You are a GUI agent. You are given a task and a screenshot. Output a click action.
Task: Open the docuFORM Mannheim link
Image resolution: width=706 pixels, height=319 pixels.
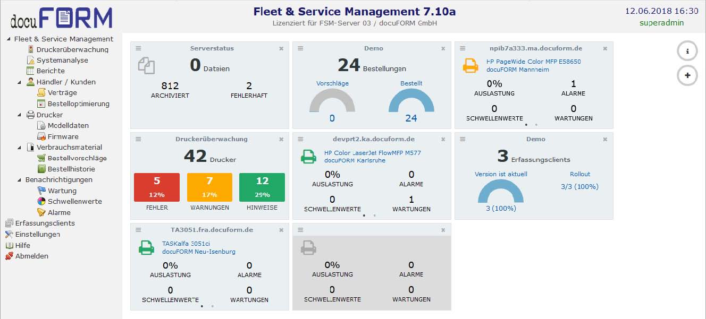(518, 70)
